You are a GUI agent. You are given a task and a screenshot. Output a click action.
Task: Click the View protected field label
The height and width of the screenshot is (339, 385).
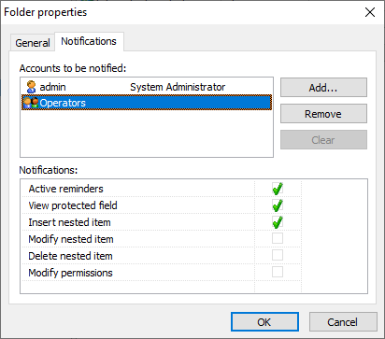pyautogui.click(x=73, y=205)
